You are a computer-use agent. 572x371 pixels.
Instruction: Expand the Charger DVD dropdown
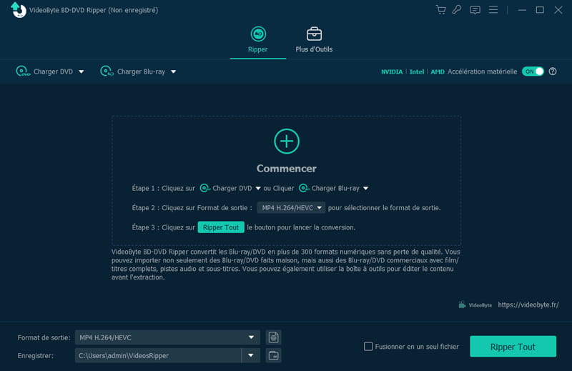pos(81,71)
